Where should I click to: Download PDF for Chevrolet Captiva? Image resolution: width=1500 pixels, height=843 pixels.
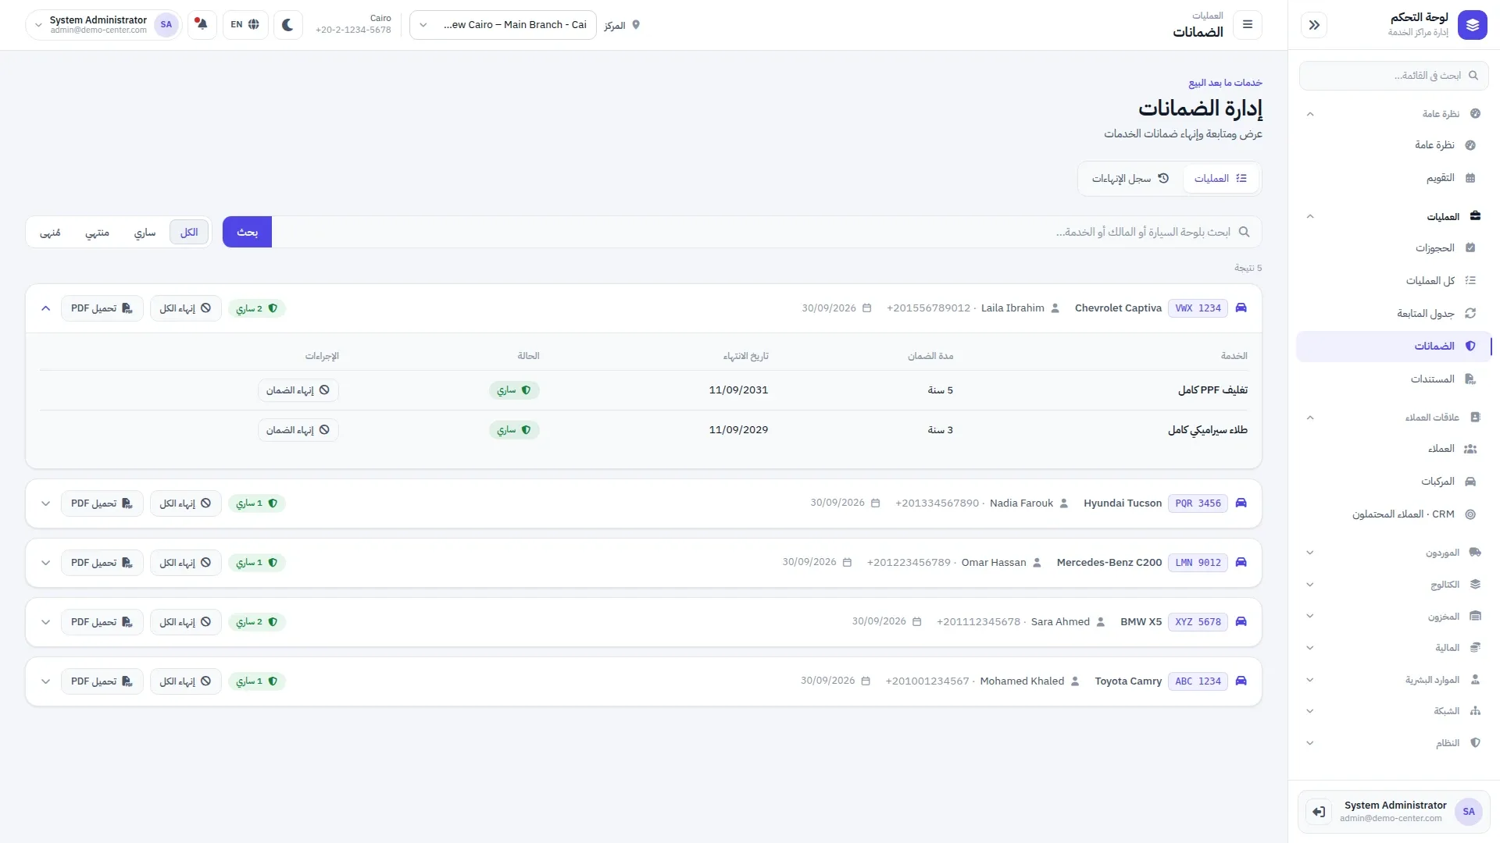click(x=102, y=308)
